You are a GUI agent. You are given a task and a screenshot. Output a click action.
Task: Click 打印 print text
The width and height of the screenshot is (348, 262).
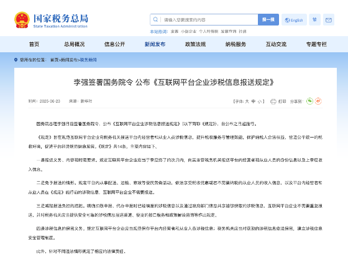282,101
